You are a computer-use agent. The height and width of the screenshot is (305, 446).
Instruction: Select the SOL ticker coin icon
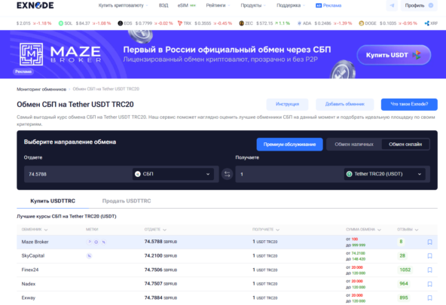60,23
